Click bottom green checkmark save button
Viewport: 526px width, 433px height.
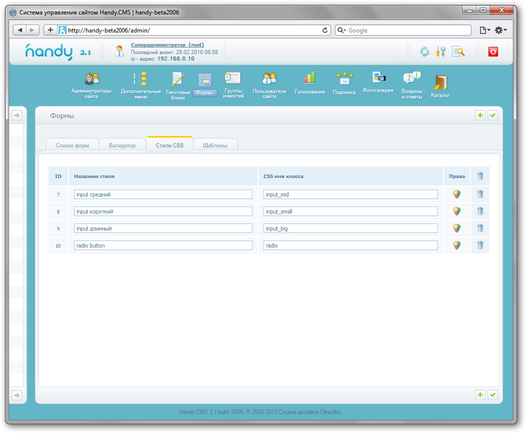tap(492, 395)
